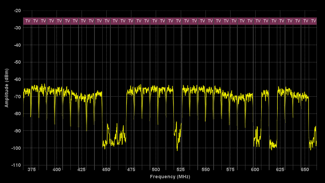Select the TV marker above 450 MHz
325x183 pixels.
pyautogui.click(x=107, y=21)
